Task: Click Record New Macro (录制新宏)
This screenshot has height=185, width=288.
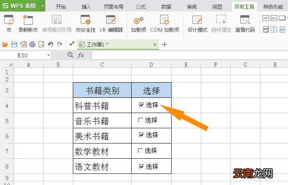Action: point(28,23)
